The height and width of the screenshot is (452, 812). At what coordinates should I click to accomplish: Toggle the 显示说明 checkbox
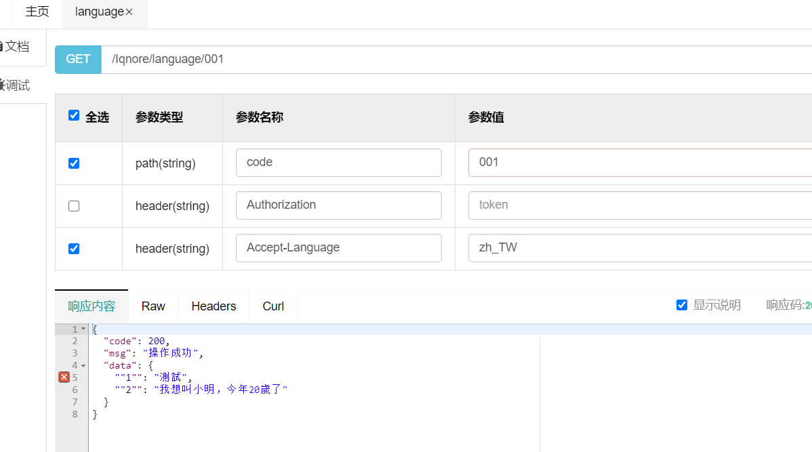pos(682,306)
